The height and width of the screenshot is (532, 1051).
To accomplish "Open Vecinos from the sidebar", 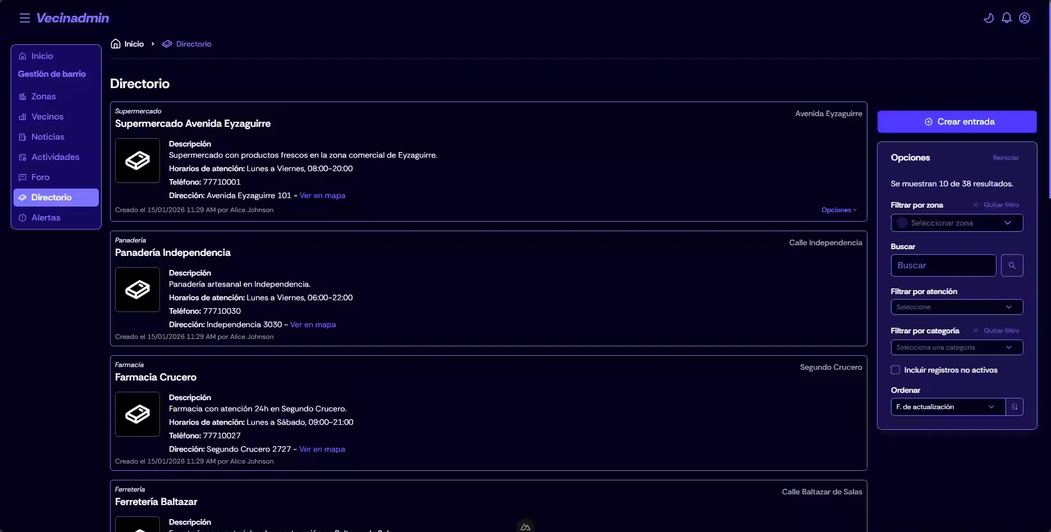I will pos(48,116).
